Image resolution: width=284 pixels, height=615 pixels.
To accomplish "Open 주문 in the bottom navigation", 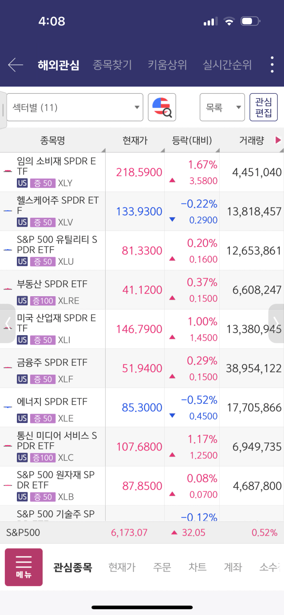I will (x=162, y=567).
